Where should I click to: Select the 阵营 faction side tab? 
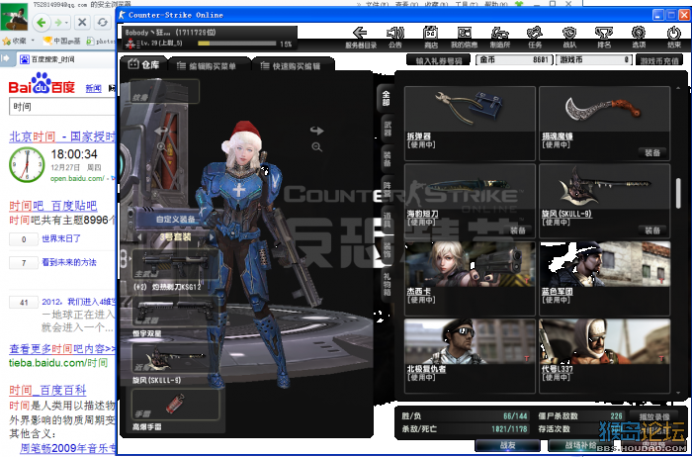(387, 188)
